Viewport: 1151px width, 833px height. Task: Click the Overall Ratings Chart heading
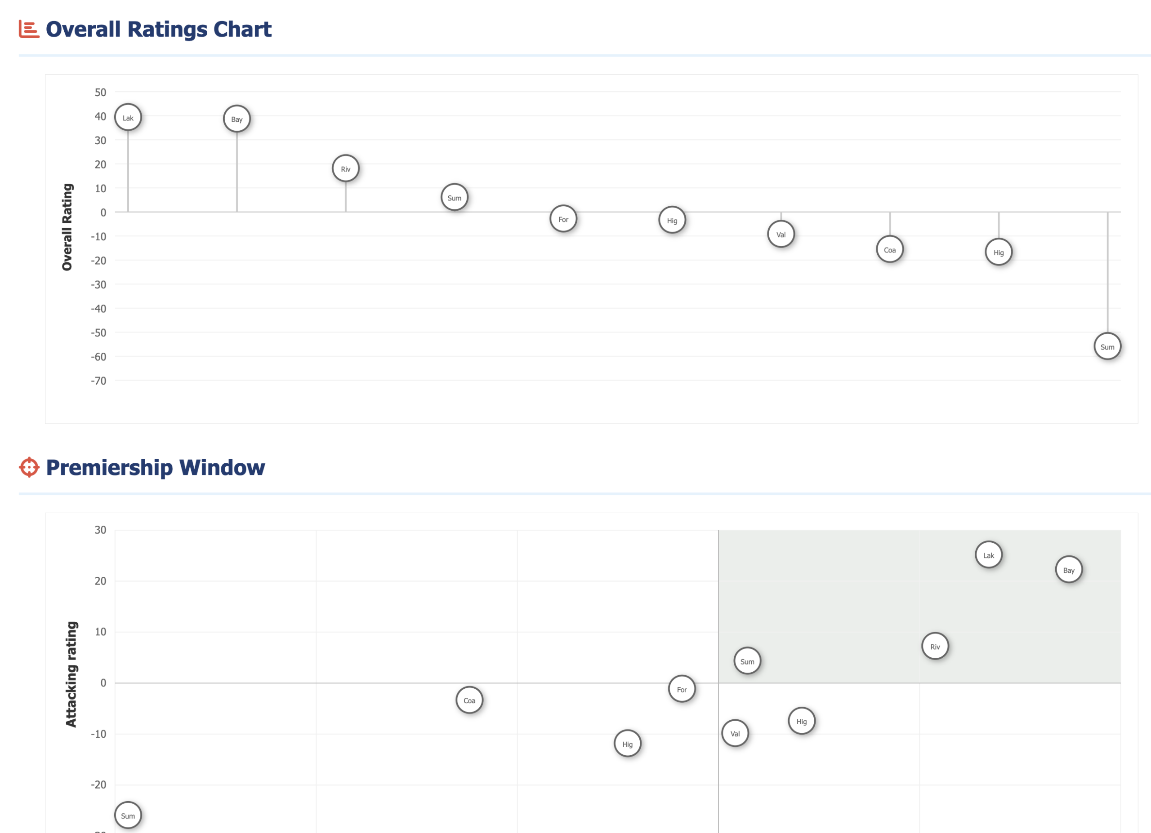pos(159,29)
